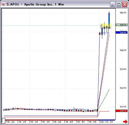129x125 pixels.
Task: Select the green 5534 price marker
Action: tap(121, 25)
